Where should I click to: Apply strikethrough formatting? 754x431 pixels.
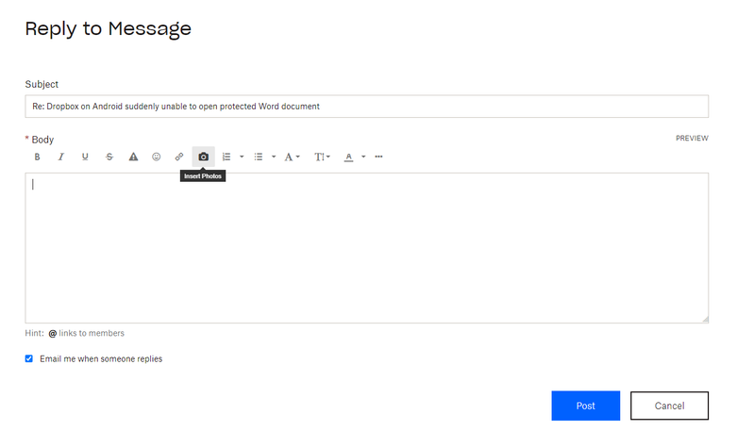(109, 157)
